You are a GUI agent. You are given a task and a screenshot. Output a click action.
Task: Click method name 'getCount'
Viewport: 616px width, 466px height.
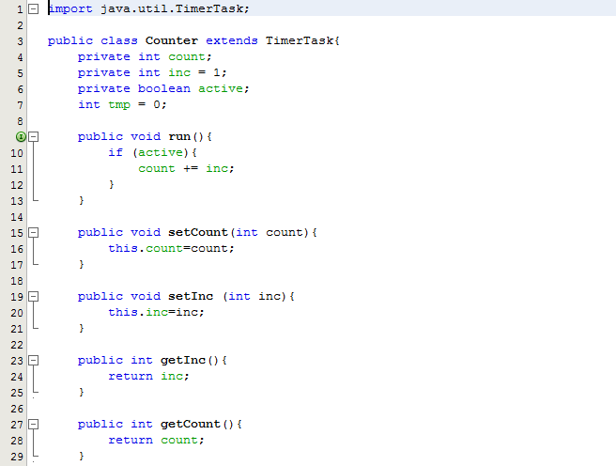click(x=190, y=424)
